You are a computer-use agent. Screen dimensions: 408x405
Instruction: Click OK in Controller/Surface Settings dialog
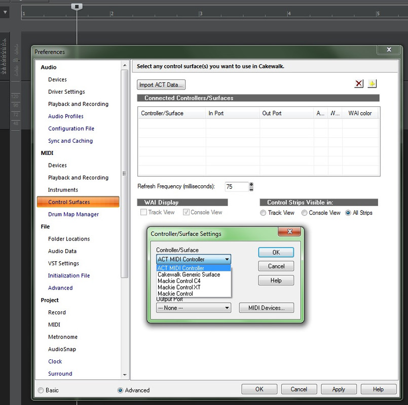click(276, 252)
